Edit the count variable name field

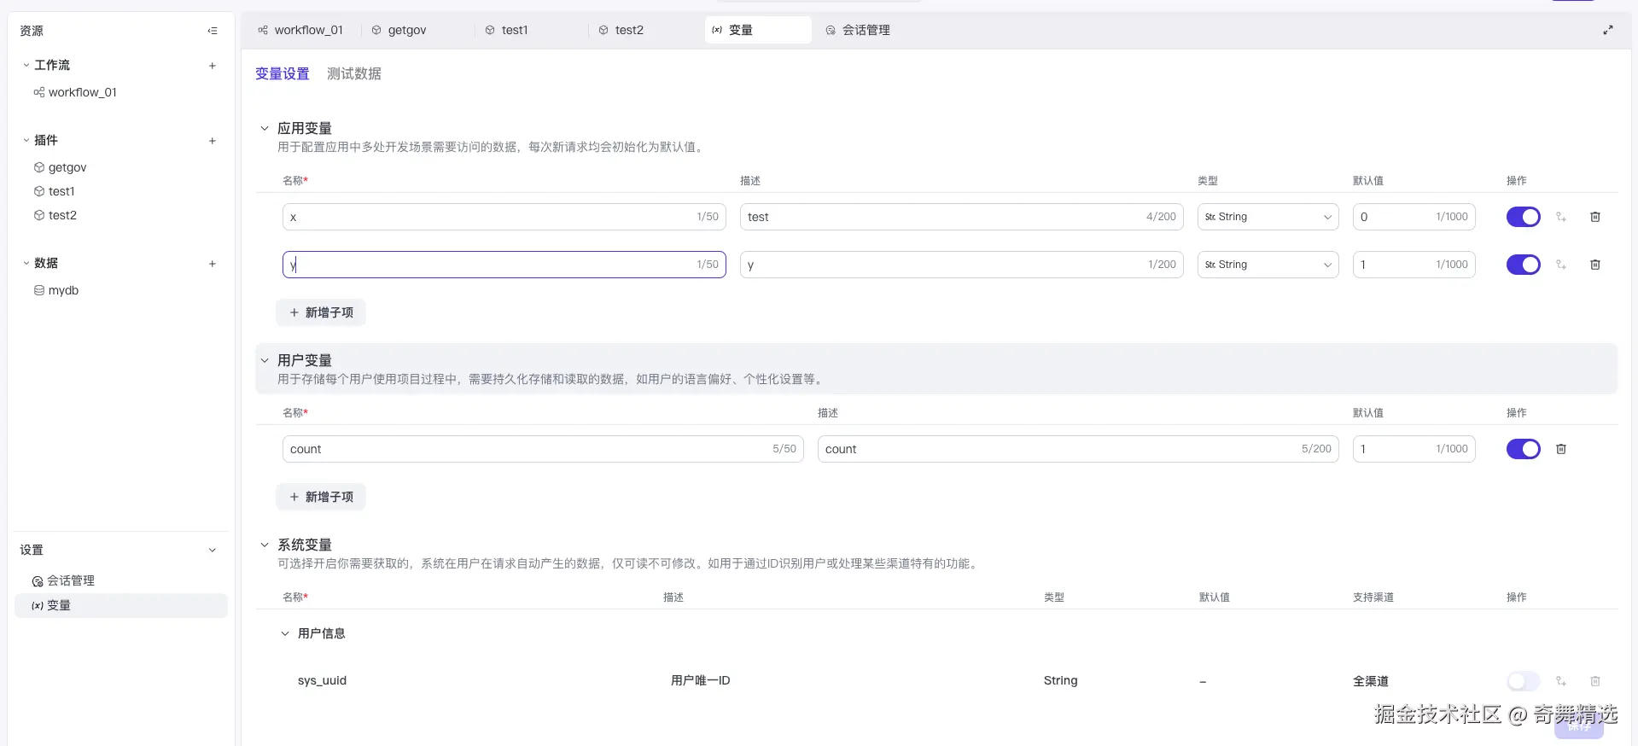tap(543, 449)
